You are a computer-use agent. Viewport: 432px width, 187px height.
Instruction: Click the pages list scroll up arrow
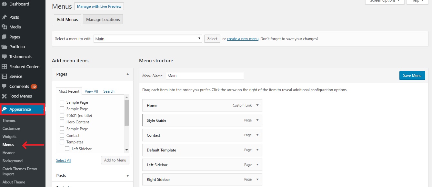pos(126,97)
